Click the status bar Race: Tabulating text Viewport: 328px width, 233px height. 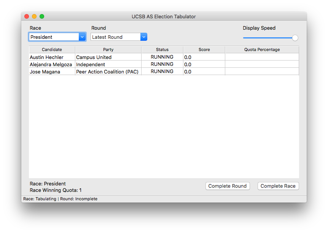(40, 199)
